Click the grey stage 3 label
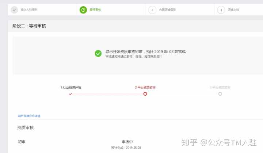Image resolution: width=263 pixels, height=153 pixels. tap(220, 87)
